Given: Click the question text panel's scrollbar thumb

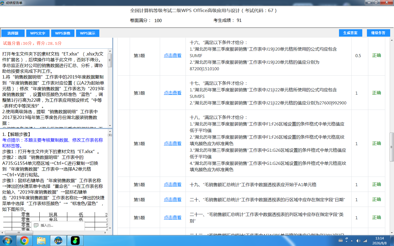Looking at the screenshot, I should tap(110, 60).
